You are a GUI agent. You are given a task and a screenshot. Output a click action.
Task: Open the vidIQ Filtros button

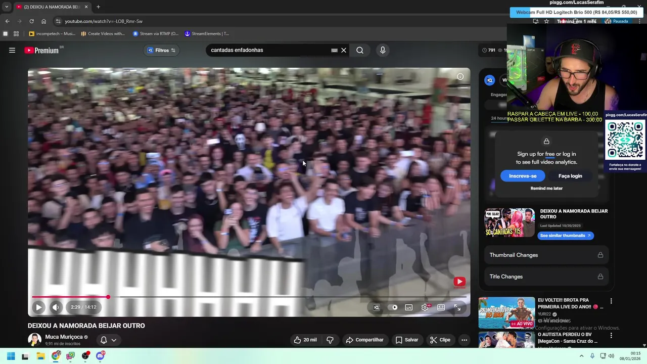[161, 50]
